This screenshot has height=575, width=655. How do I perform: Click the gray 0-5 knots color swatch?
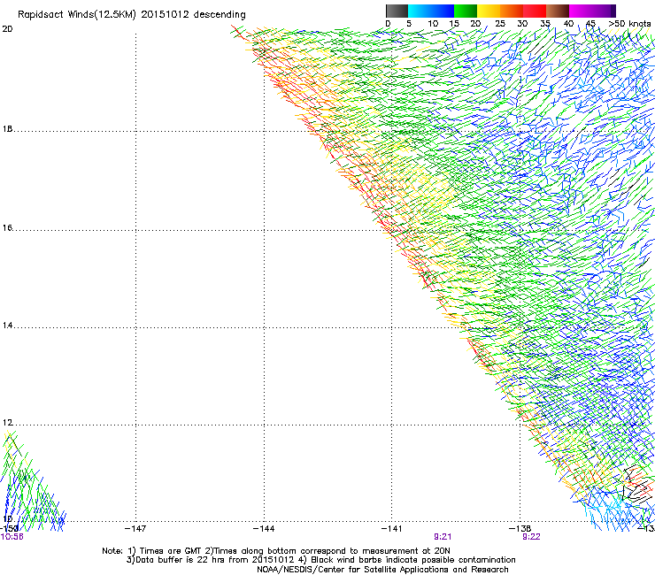(397, 11)
